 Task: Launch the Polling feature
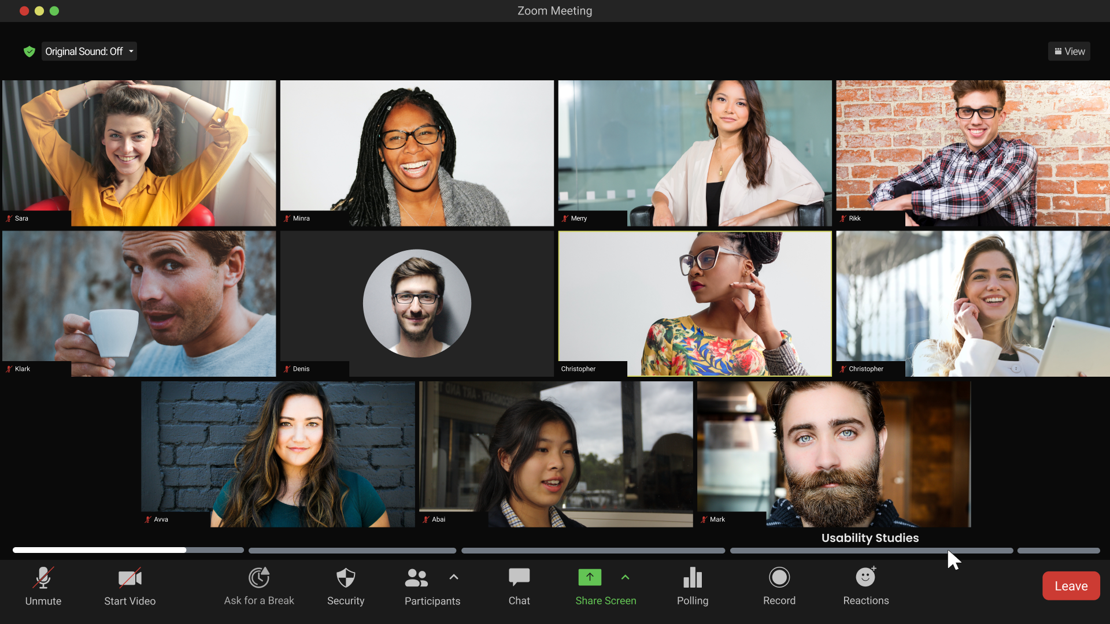(693, 578)
